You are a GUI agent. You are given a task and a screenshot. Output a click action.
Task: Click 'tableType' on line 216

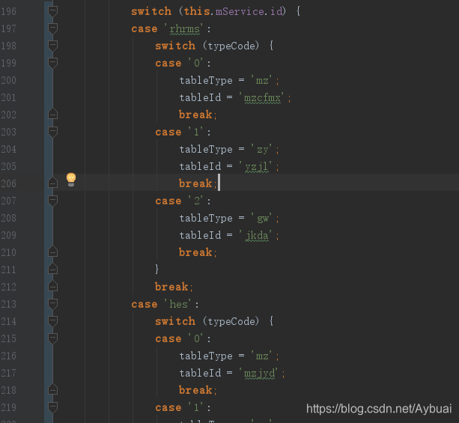pos(206,356)
